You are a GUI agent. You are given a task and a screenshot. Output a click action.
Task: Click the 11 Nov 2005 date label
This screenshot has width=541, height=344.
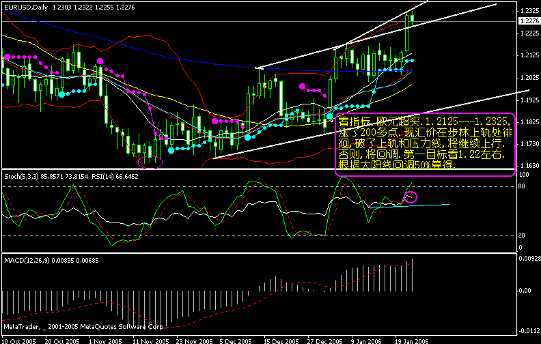pyautogui.click(x=150, y=341)
